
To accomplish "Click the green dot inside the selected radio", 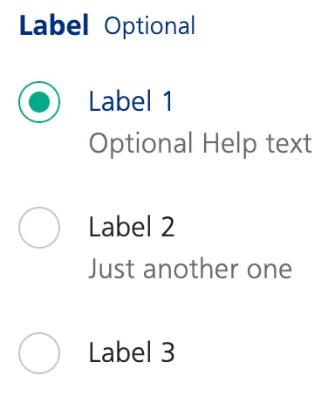I will click(x=39, y=102).
